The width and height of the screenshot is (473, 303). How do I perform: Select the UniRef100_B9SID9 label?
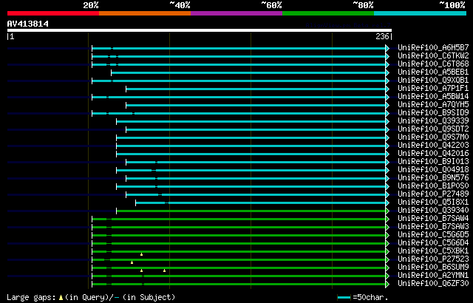433,113
